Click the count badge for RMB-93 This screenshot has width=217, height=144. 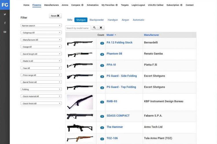pos(102,102)
